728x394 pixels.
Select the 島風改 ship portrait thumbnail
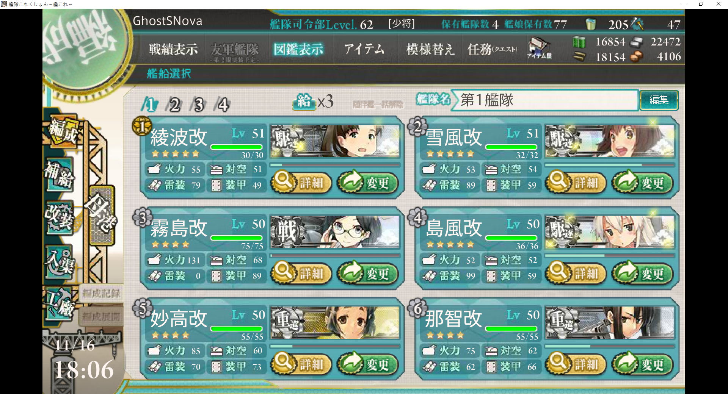(610, 232)
